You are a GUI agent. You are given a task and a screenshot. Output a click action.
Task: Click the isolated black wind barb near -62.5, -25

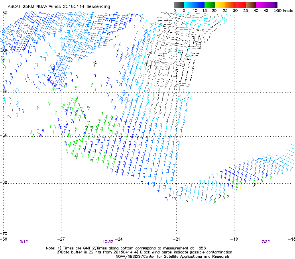tap(95, 63)
